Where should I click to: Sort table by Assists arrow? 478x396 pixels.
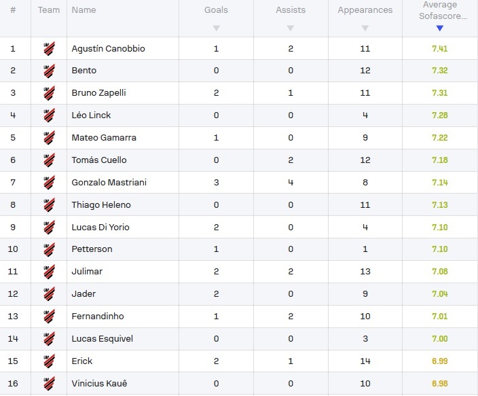click(291, 28)
